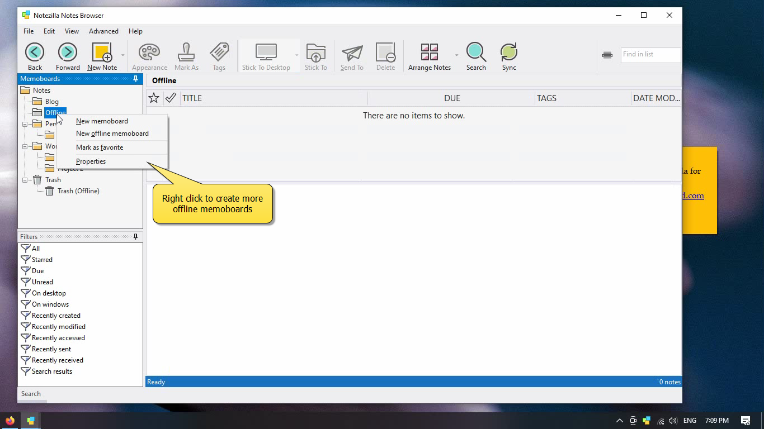Open Trash (Offline) folder
This screenshot has width=764, height=429.
pos(78,191)
